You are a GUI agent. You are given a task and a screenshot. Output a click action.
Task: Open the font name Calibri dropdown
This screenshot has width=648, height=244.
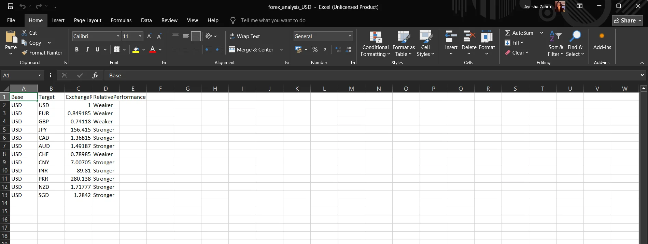pos(118,36)
